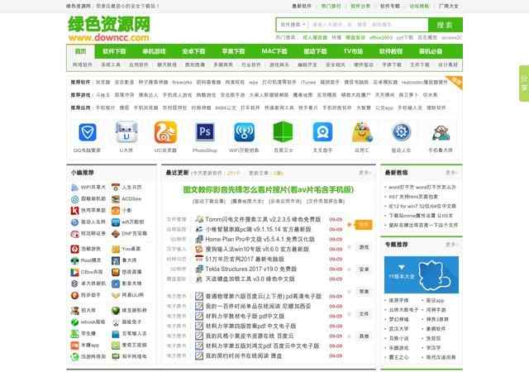Image resolution: width=529 pixels, height=372 pixels.
Task: Open the TV市场 nav tab
Action: pyautogui.click(x=353, y=51)
